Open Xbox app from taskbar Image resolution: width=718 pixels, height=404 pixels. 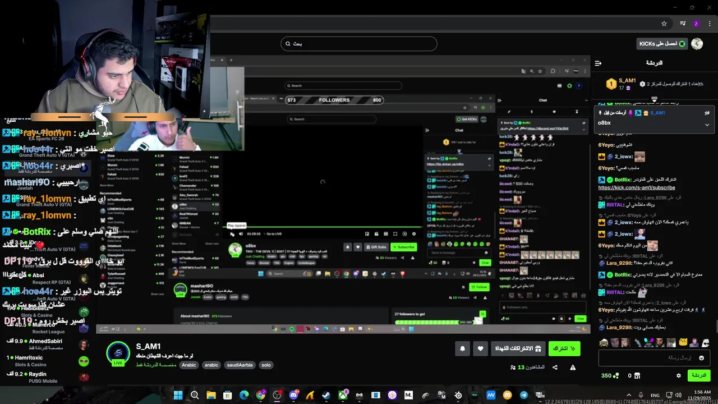point(343,395)
